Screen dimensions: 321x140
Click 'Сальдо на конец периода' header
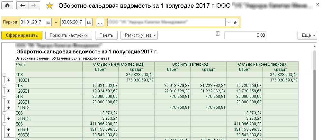click(x=262, y=64)
